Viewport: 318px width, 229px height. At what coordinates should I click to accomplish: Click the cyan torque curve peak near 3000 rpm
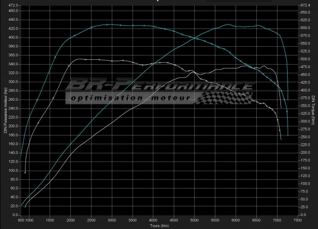110,24
